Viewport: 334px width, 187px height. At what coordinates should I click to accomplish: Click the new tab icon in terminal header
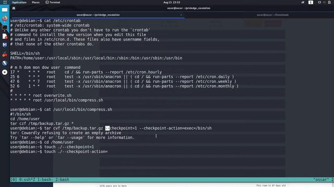[14, 8]
